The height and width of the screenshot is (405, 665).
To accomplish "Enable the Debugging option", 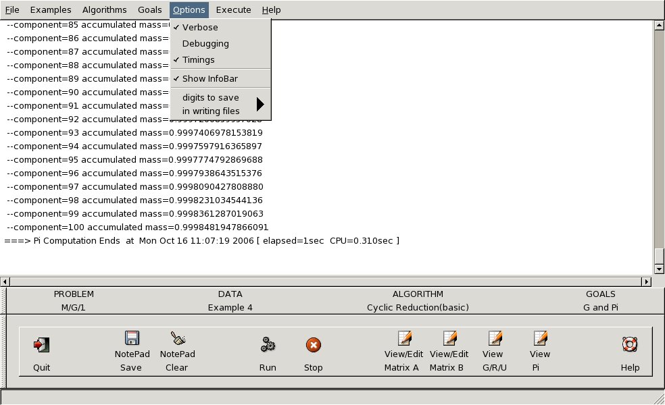I will 205,44.
